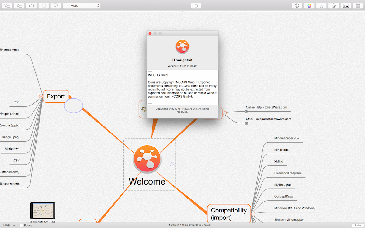Select the Markdown topic
This screenshot has width=365, height=228.
(x=12, y=149)
